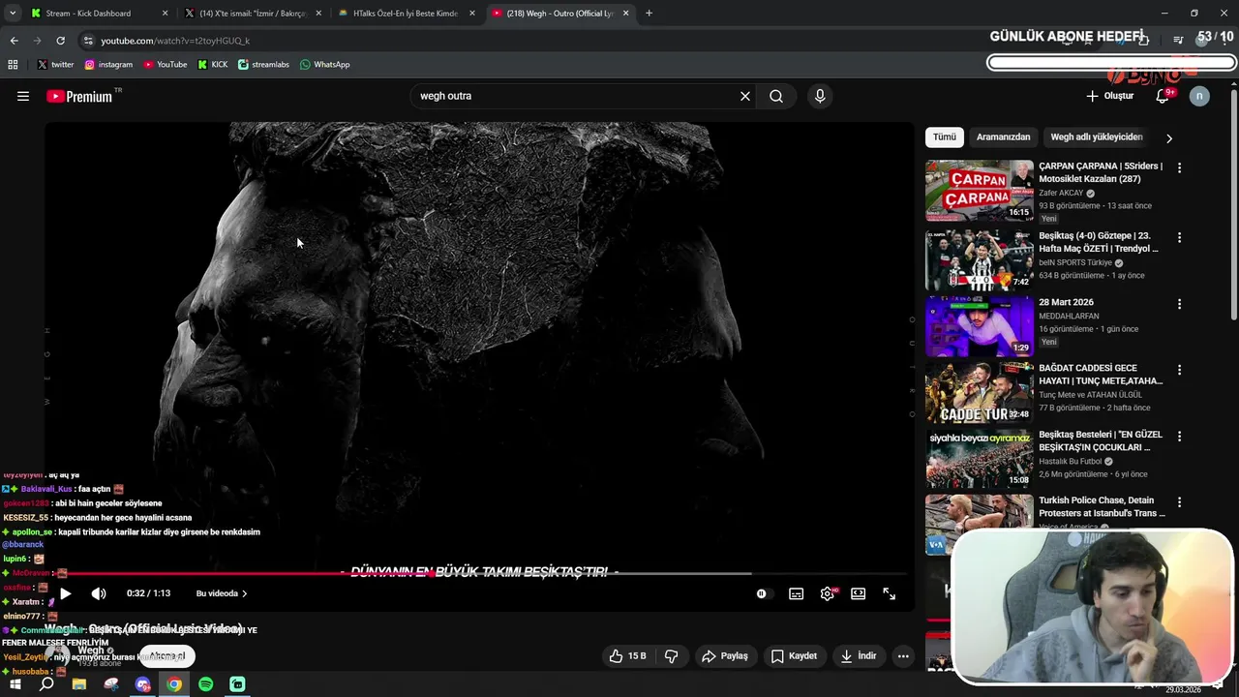Viewport: 1239px width, 697px height.
Task: Click the Oluştur create button
Action: (1109, 96)
